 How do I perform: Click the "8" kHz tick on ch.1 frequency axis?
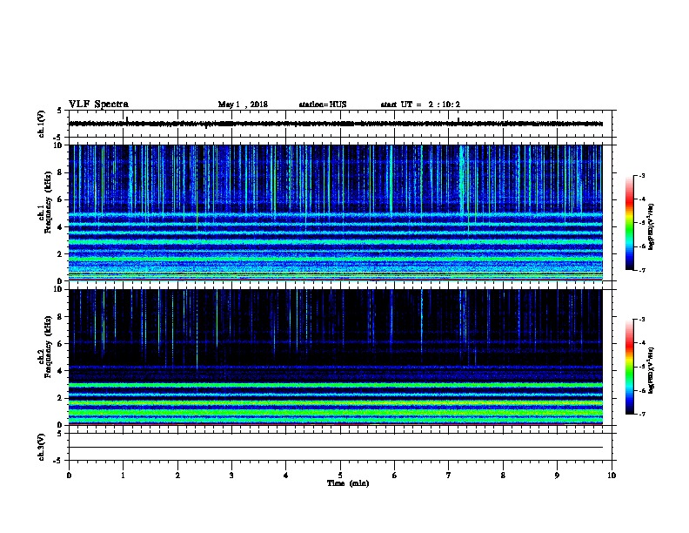coord(60,172)
